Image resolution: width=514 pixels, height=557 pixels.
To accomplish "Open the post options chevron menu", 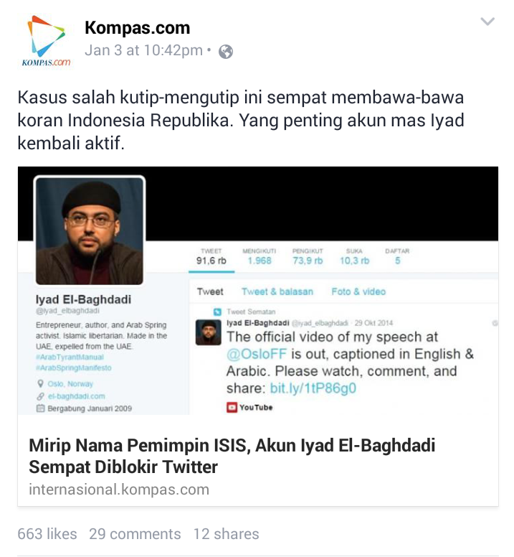I will [x=487, y=22].
